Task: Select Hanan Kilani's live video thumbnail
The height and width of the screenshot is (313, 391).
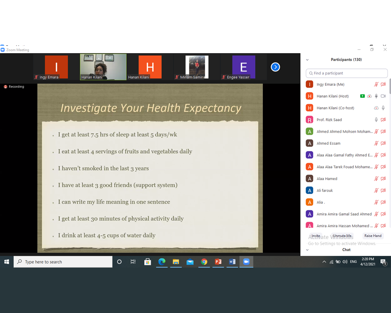Action: [x=103, y=67]
